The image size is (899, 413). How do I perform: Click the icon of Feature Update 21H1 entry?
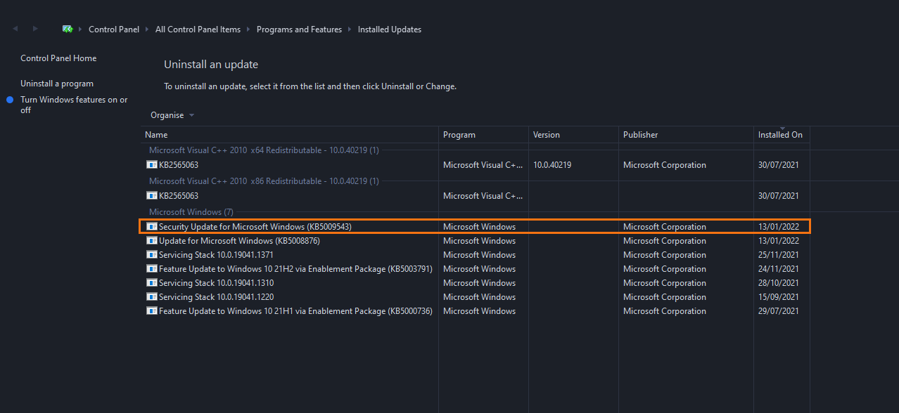[152, 311]
